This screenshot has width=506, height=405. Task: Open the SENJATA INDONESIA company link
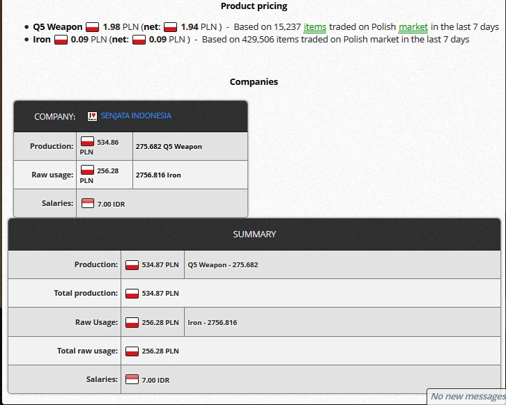coord(136,116)
